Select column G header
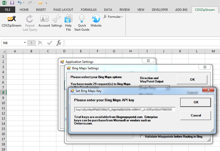The image size is (220, 151). [114, 51]
